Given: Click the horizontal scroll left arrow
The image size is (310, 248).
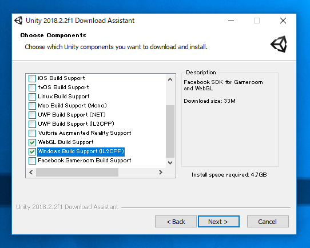Looking at the screenshot, I should click(x=31, y=173).
